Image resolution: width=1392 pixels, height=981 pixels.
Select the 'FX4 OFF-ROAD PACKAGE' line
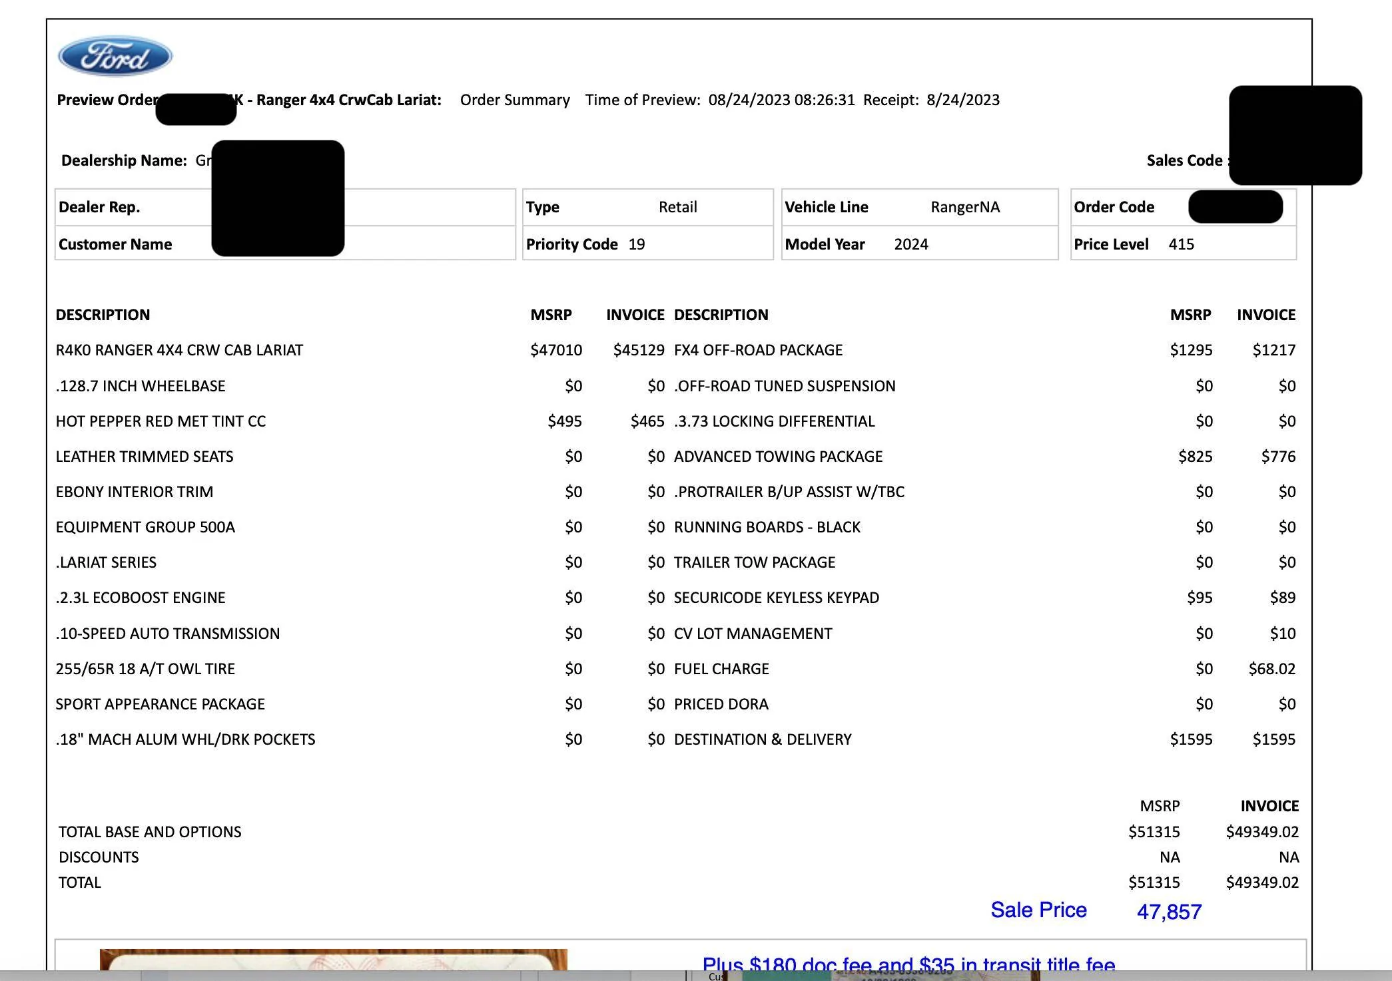tap(759, 350)
